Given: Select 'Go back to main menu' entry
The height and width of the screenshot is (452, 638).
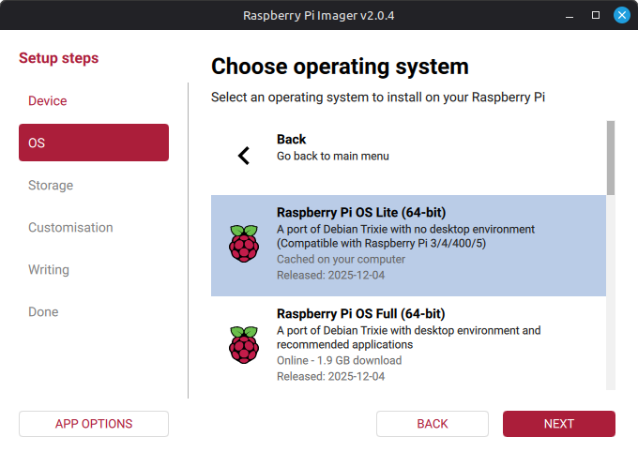Looking at the screenshot, I should coord(332,156).
